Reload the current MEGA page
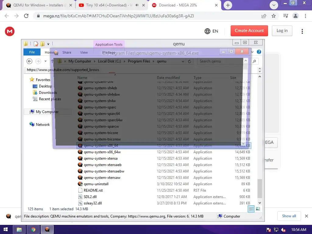 [x=26, y=16]
